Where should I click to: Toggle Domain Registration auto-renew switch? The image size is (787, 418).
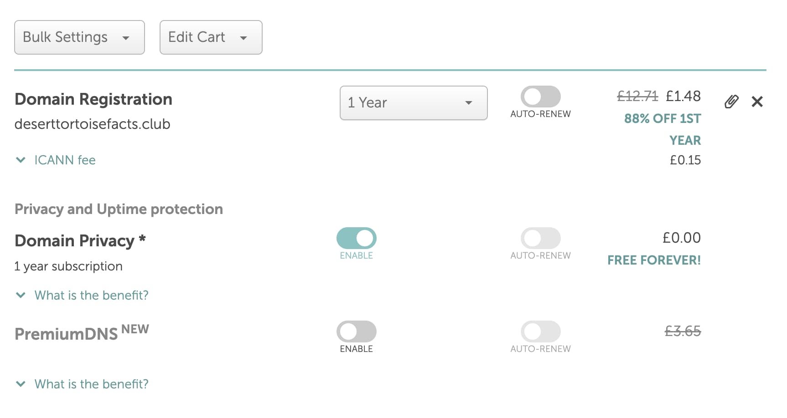point(540,97)
